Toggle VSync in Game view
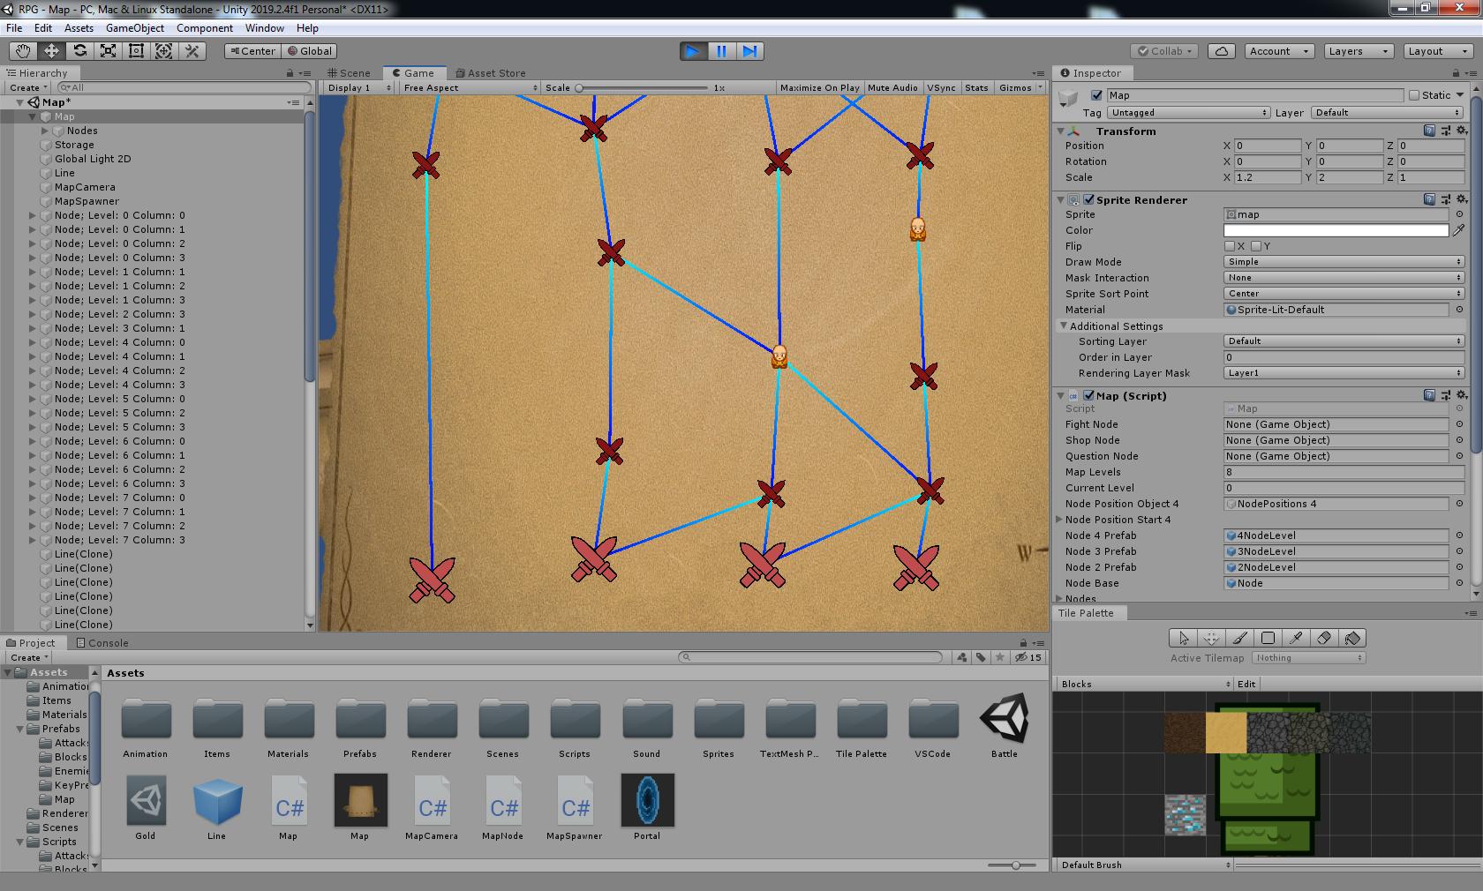 [x=941, y=87]
